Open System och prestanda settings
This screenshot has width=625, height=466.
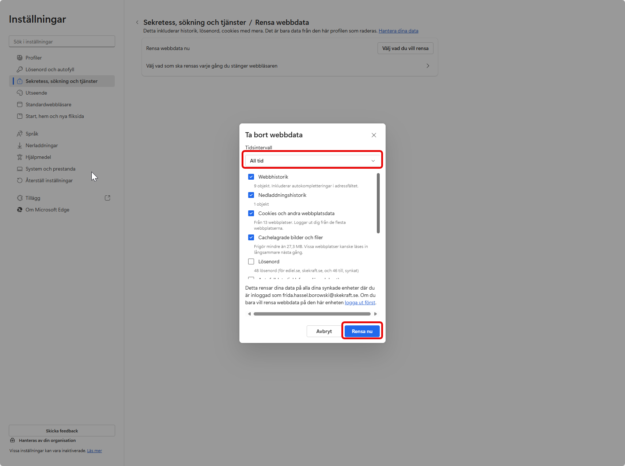point(50,169)
